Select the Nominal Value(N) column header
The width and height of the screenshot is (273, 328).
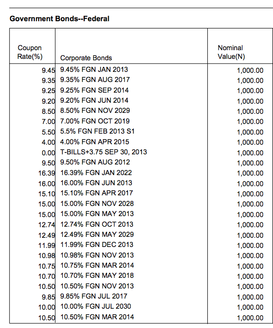coord(231,52)
